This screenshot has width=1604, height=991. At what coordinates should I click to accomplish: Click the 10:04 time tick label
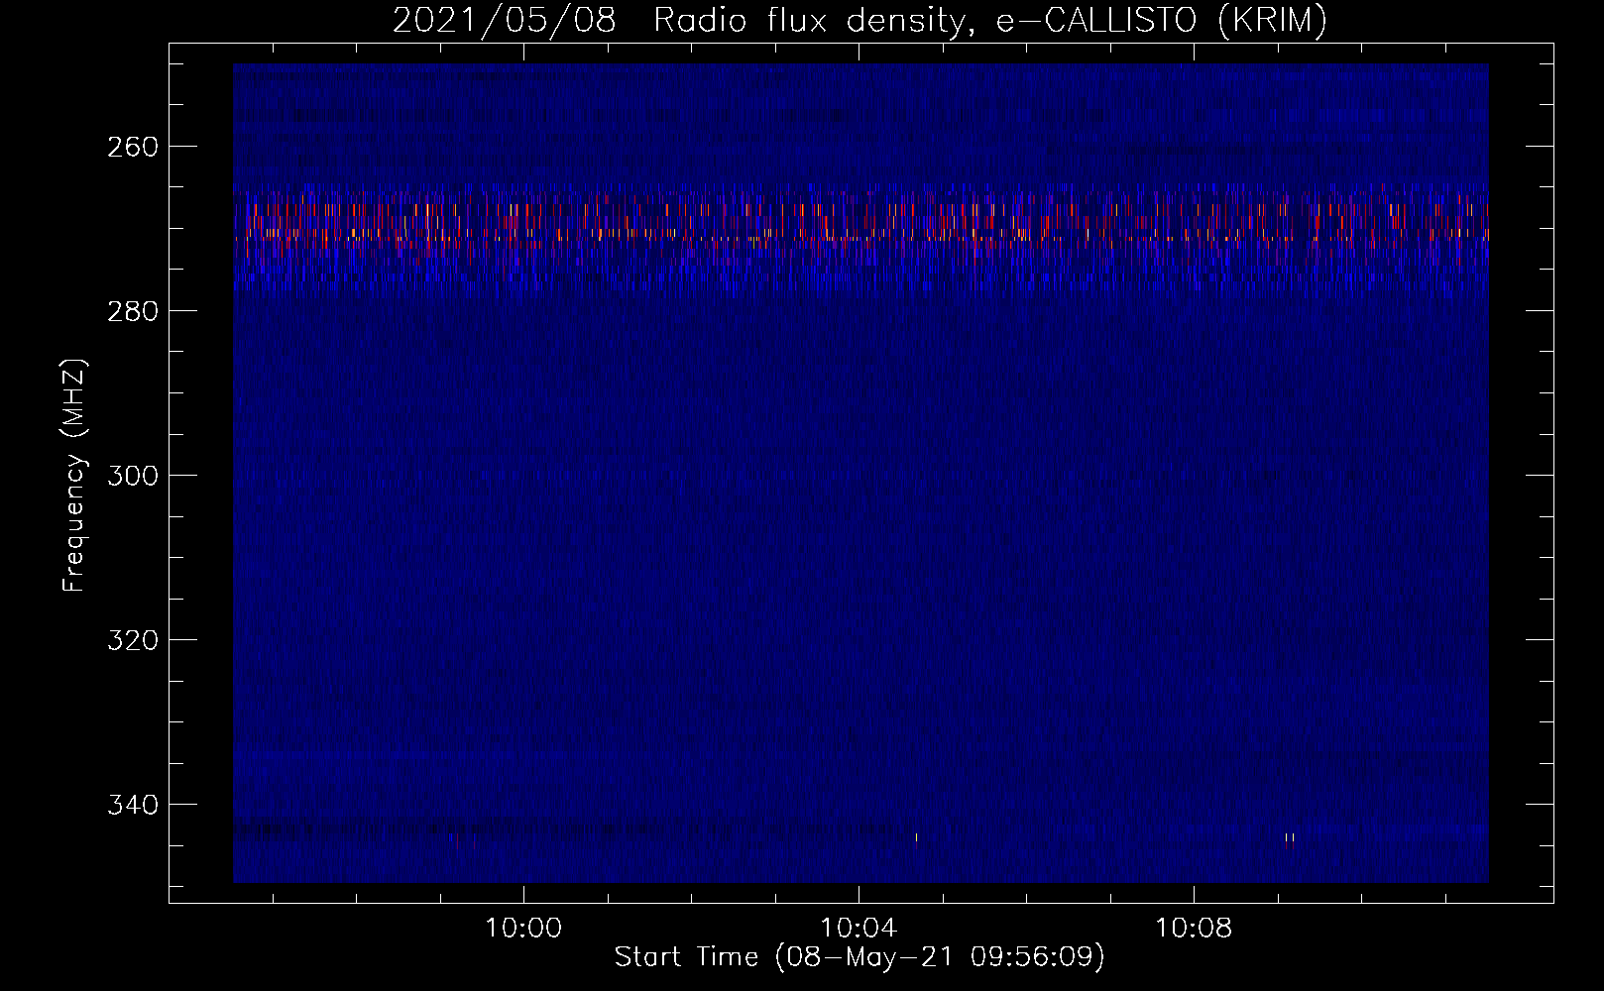tap(859, 929)
